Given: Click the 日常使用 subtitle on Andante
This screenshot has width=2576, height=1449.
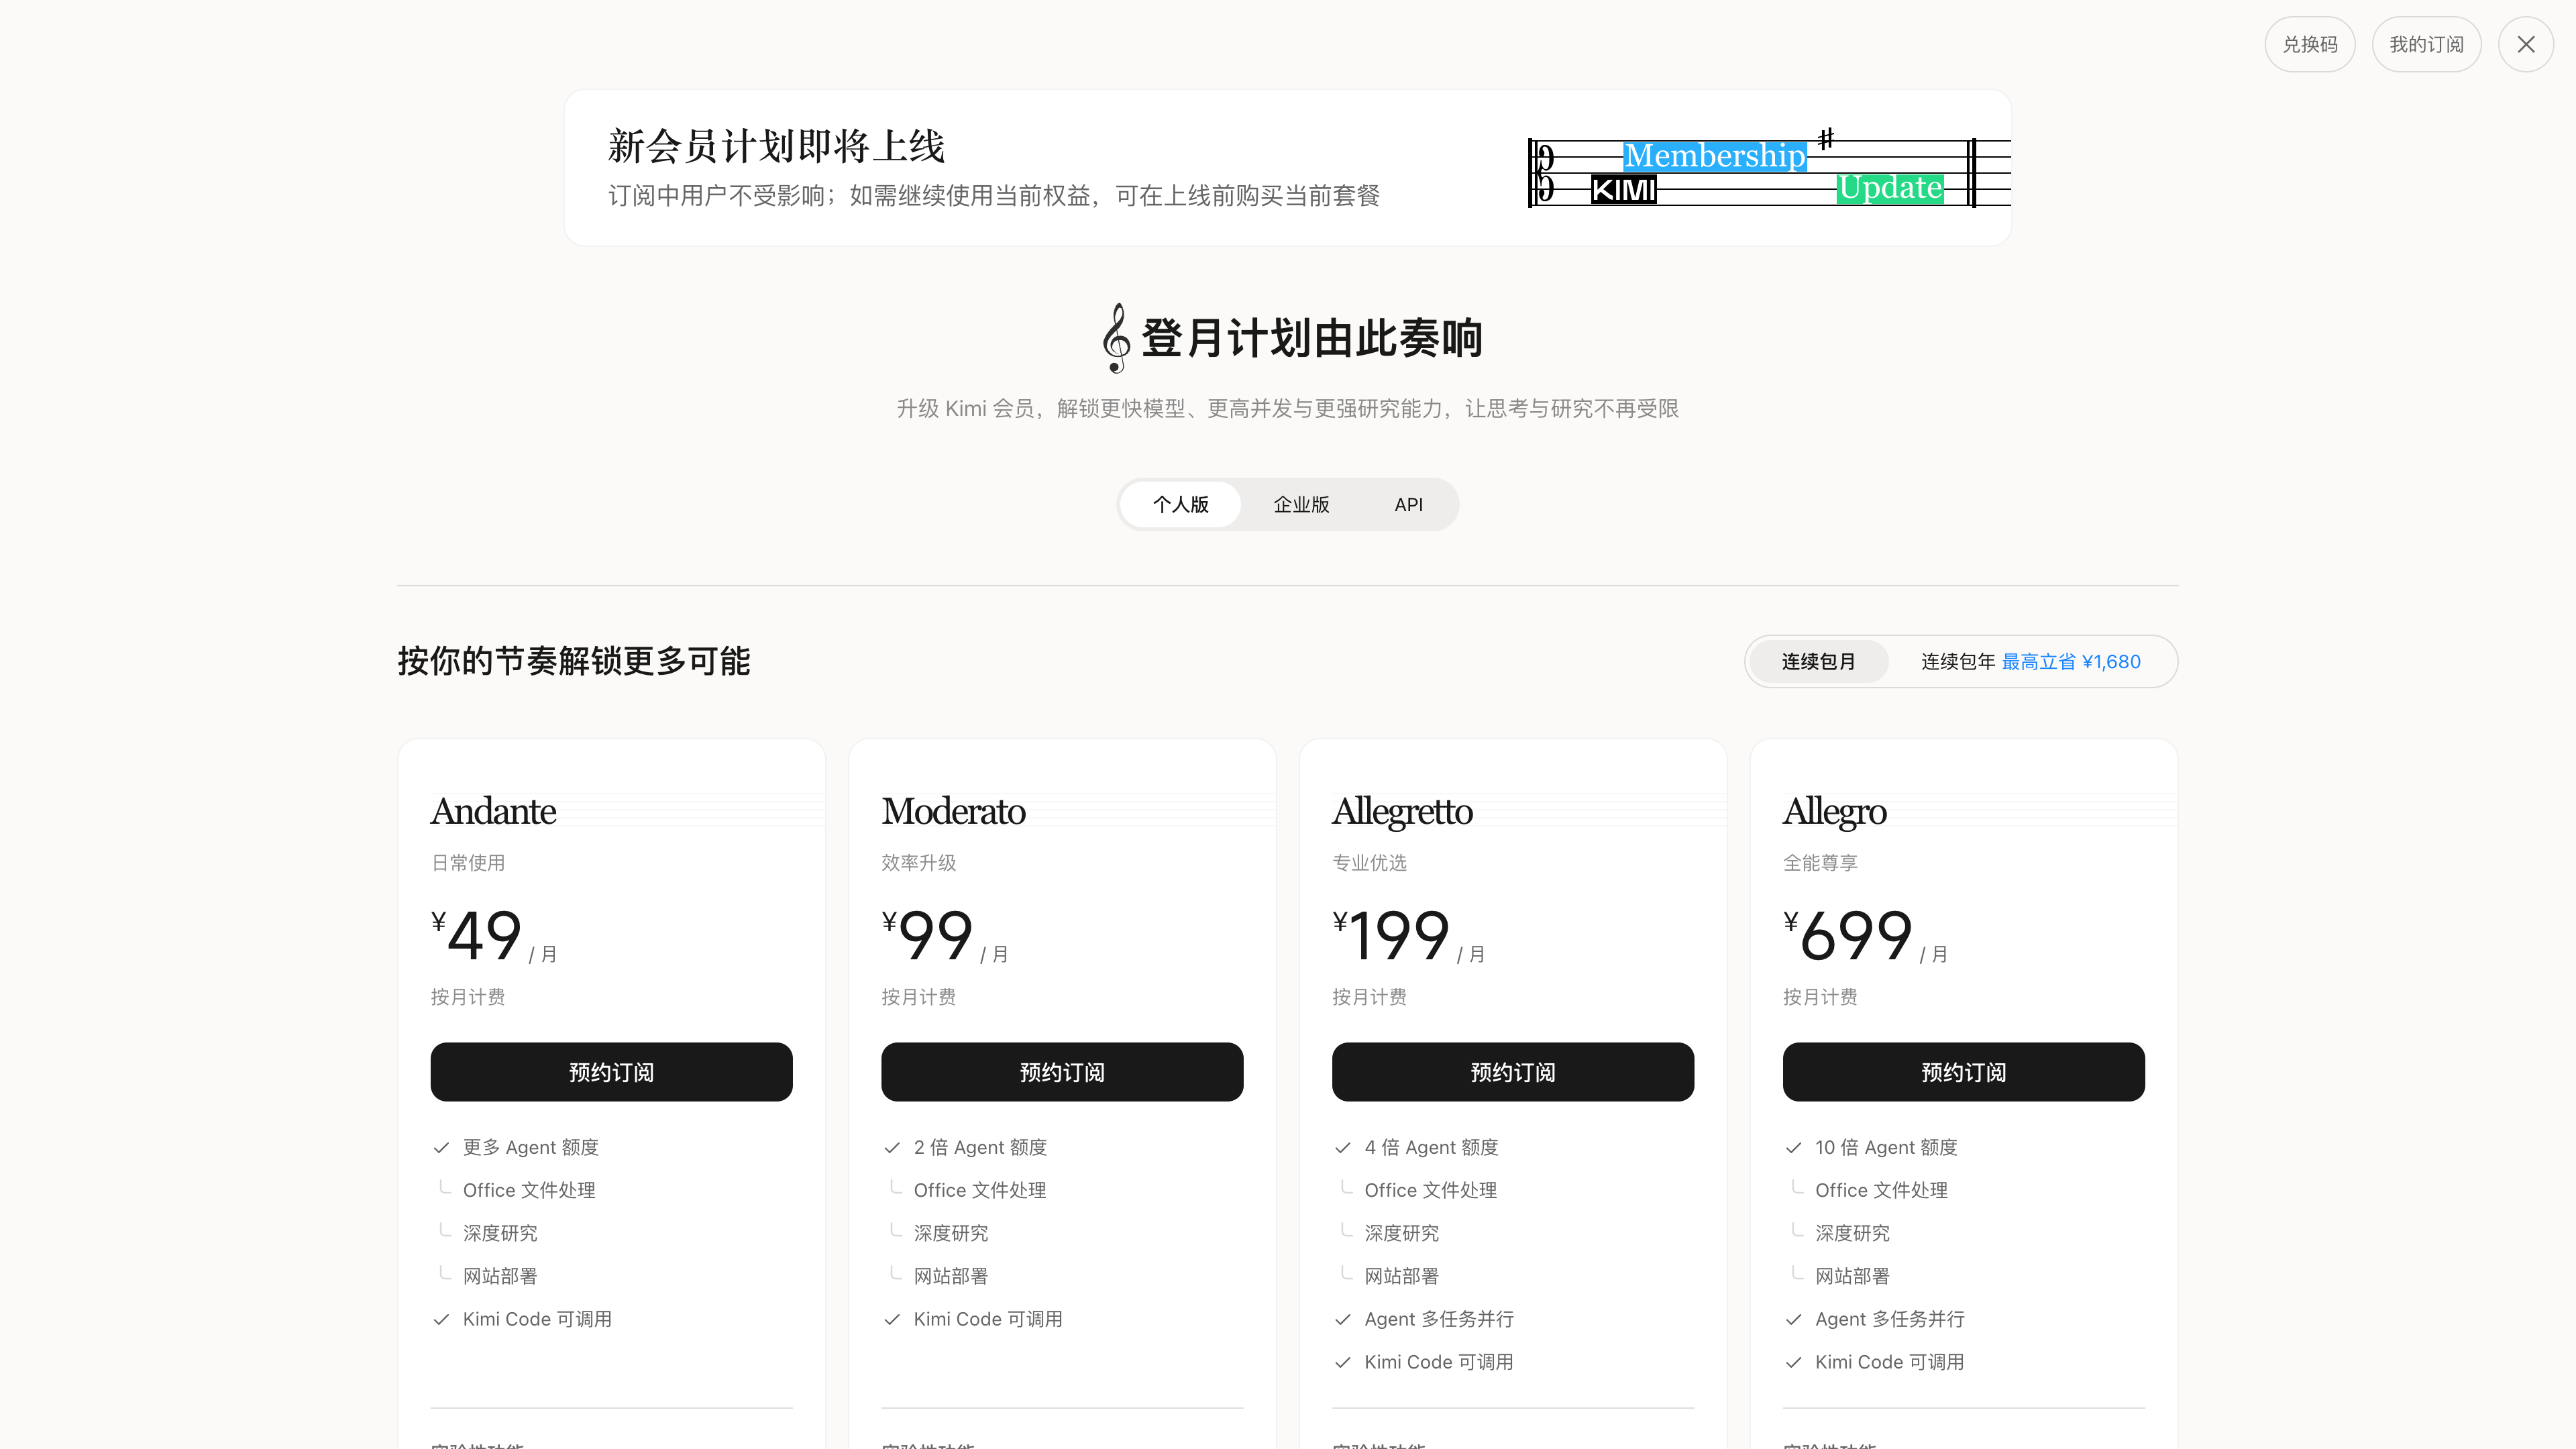Looking at the screenshot, I should [x=468, y=862].
